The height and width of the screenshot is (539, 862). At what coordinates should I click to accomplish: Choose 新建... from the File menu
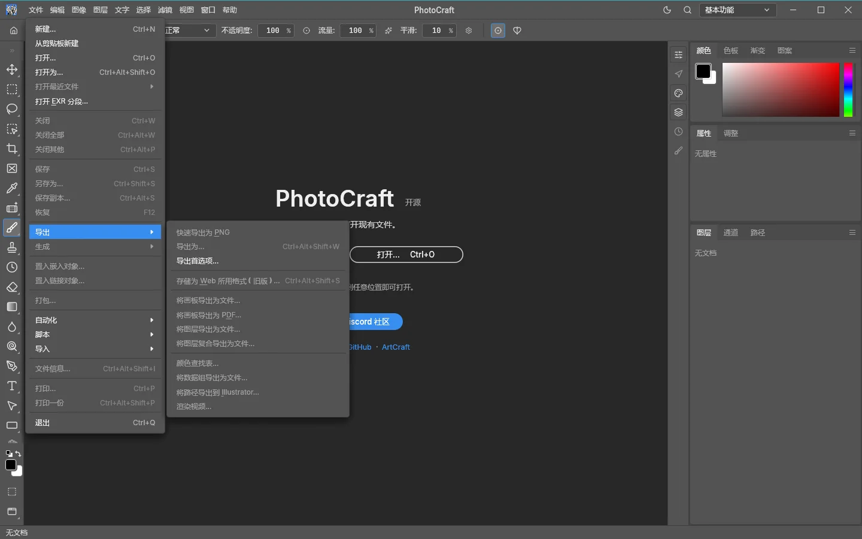95,29
